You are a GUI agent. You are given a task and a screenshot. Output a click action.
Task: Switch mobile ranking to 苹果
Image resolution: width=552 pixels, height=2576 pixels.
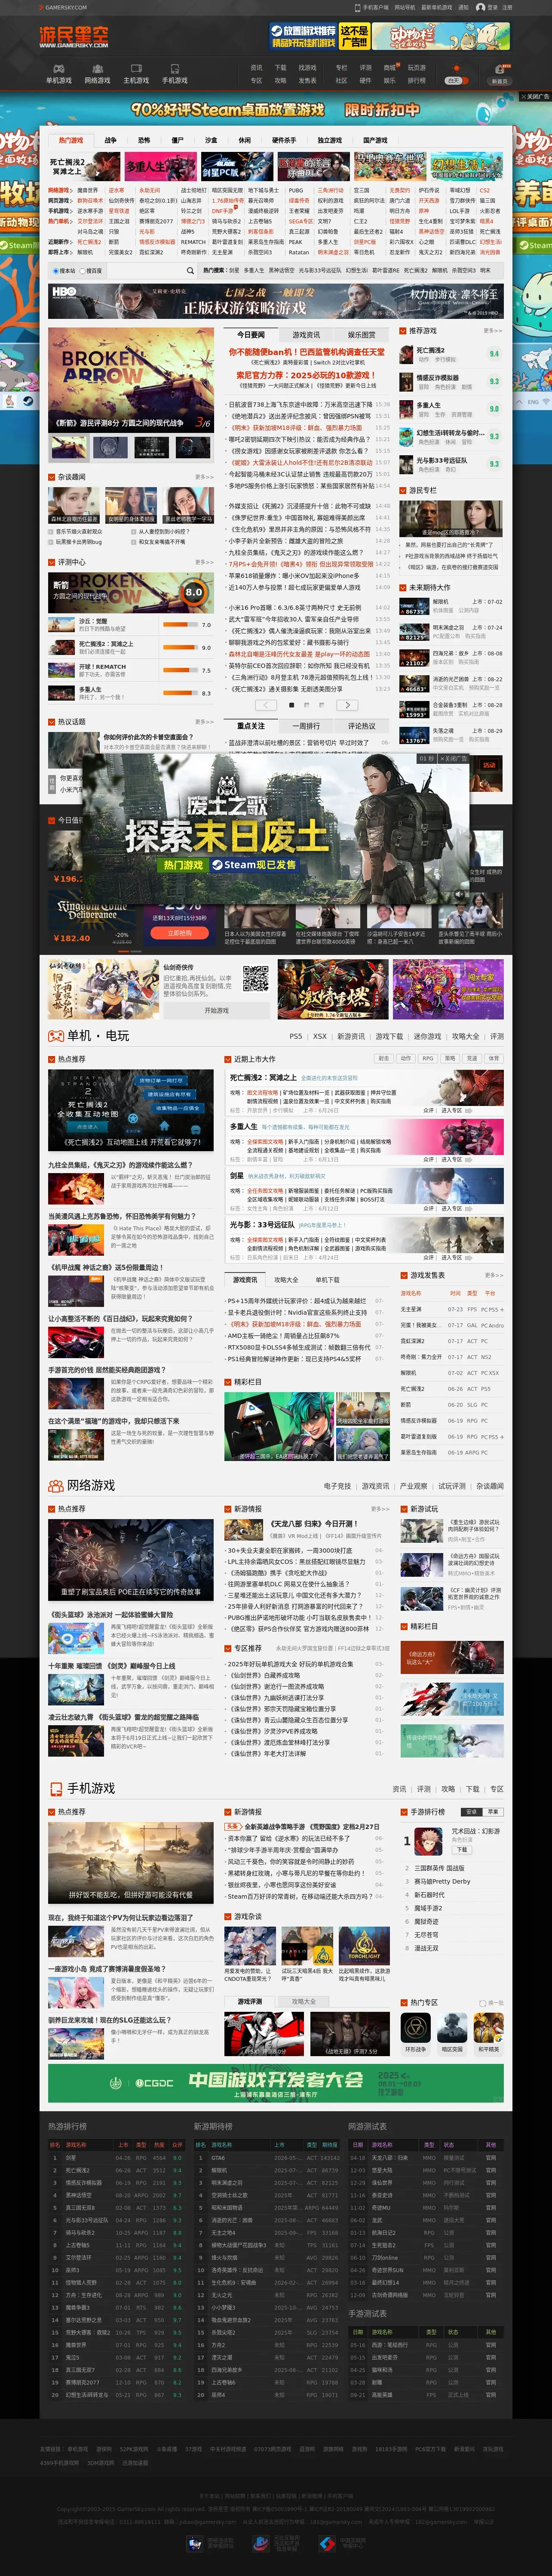tap(493, 1812)
